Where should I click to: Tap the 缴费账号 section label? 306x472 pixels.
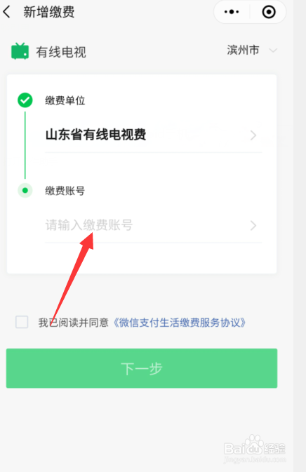65,191
